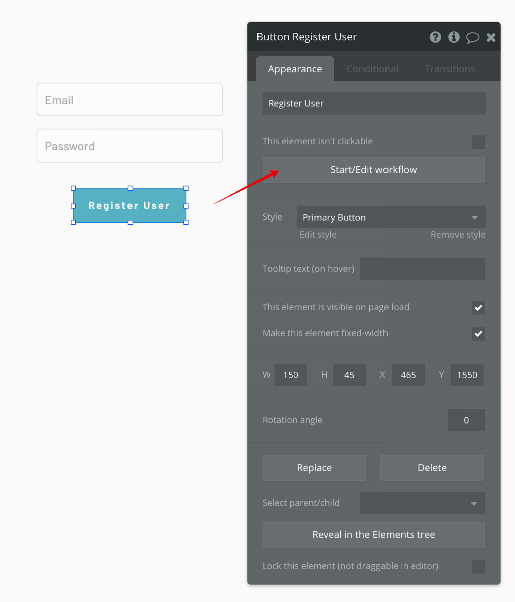Click the Replace button
Viewport: 515px width, 602px height.
point(314,467)
